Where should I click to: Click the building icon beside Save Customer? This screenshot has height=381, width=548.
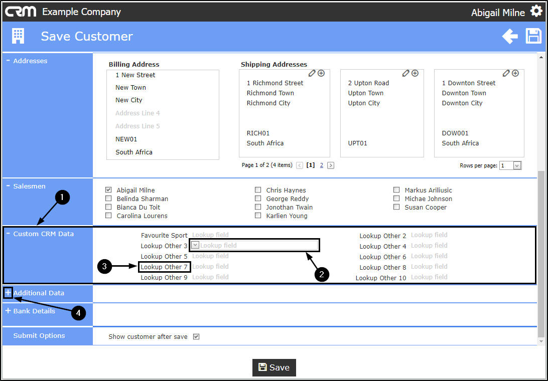tap(18, 36)
